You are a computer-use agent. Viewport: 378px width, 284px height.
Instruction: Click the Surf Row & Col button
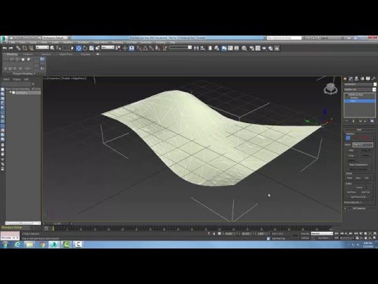click(358, 196)
